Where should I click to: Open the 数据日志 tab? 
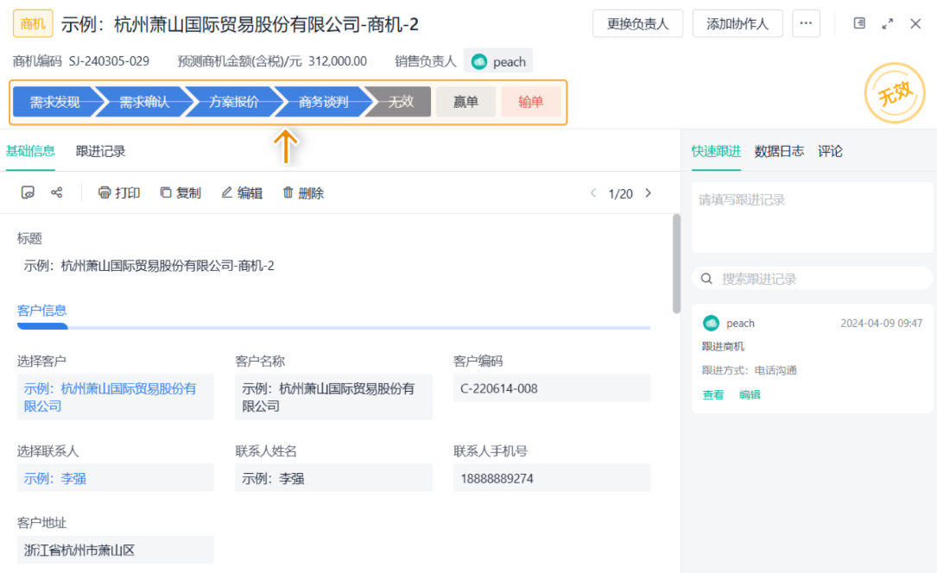click(779, 151)
